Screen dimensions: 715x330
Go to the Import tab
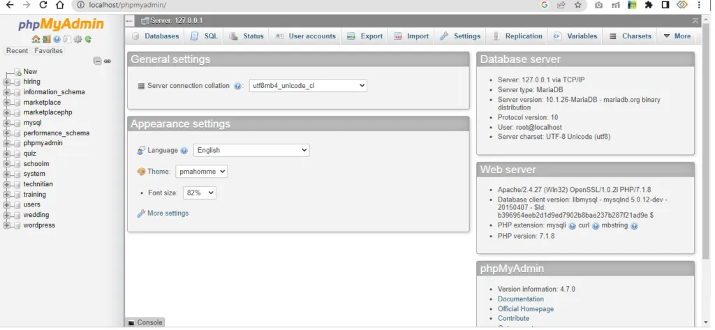[412, 36]
